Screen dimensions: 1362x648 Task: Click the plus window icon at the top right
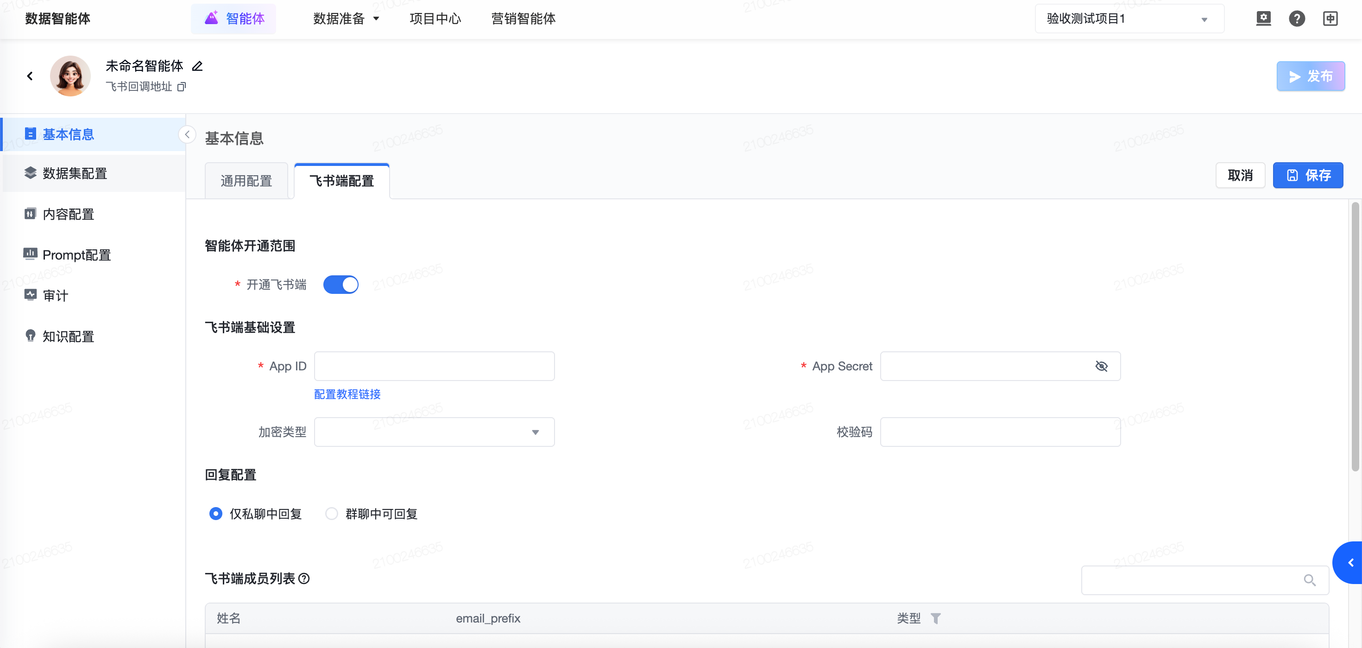1330,19
